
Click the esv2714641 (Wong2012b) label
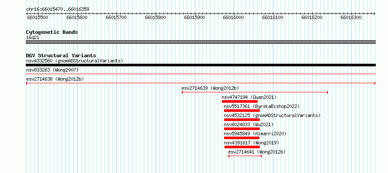point(257,152)
